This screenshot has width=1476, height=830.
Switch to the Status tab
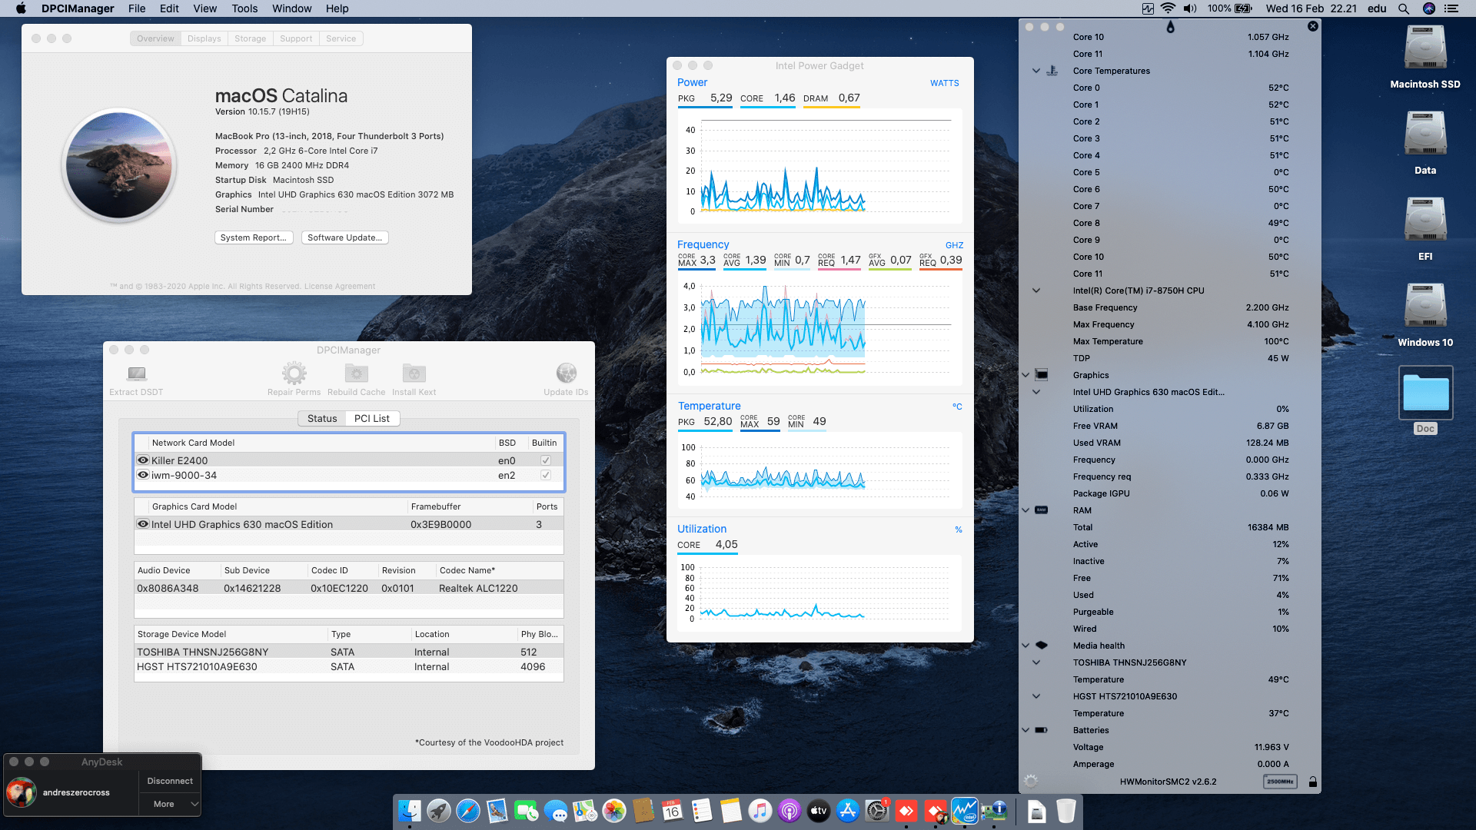tap(322, 418)
